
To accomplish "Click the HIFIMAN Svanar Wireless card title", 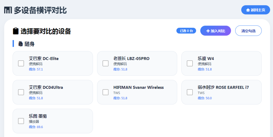I will (x=138, y=87).
